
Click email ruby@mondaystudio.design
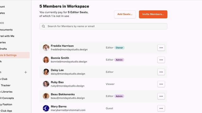[x=68, y=86]
